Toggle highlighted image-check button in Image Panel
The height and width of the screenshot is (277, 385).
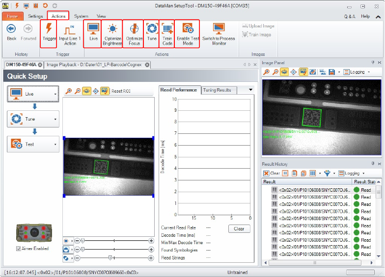(x=303, y=72)
